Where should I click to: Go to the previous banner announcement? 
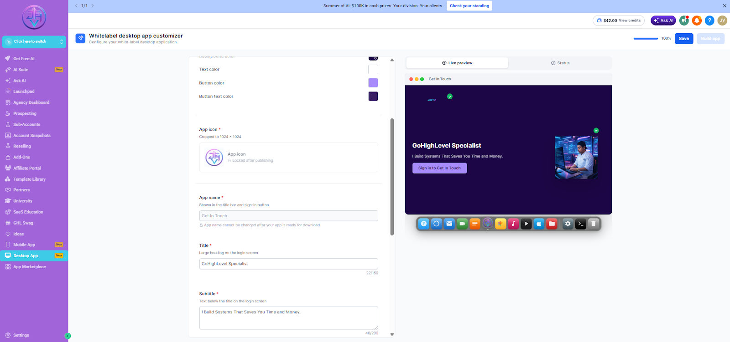[76, 6]
